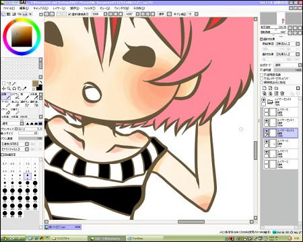Show the hidden layer below top folder
The height and width of the screenshot is (242, 303).
(x=266, y=110)
